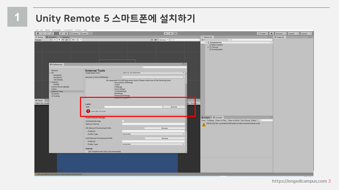Open SampleScene row options menu
The width and height of the screenshot is (339, 190).
click(271, 42)
